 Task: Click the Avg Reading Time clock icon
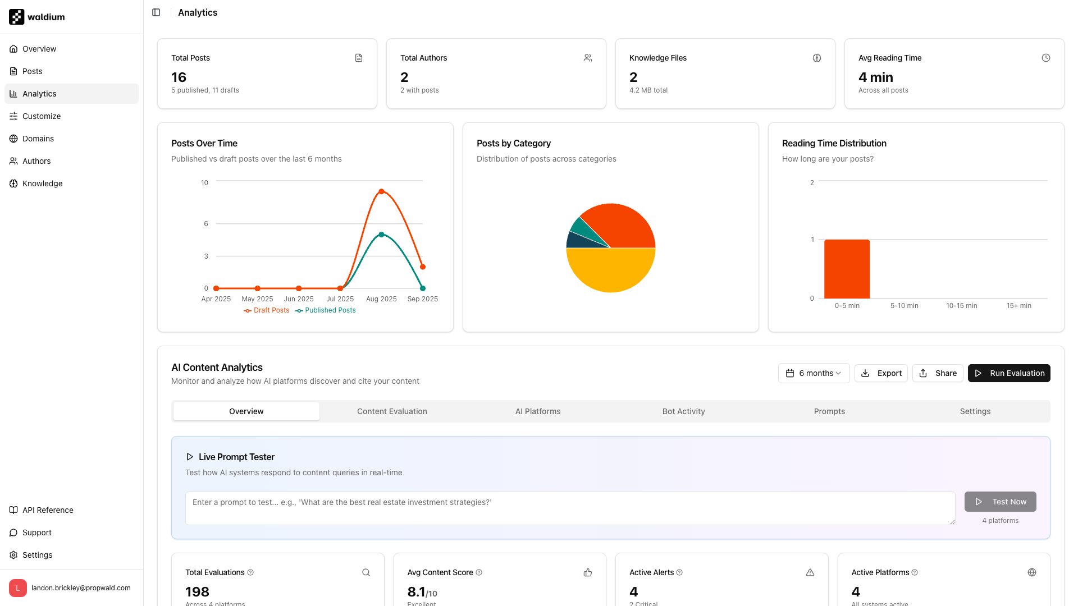point(1046,58)
